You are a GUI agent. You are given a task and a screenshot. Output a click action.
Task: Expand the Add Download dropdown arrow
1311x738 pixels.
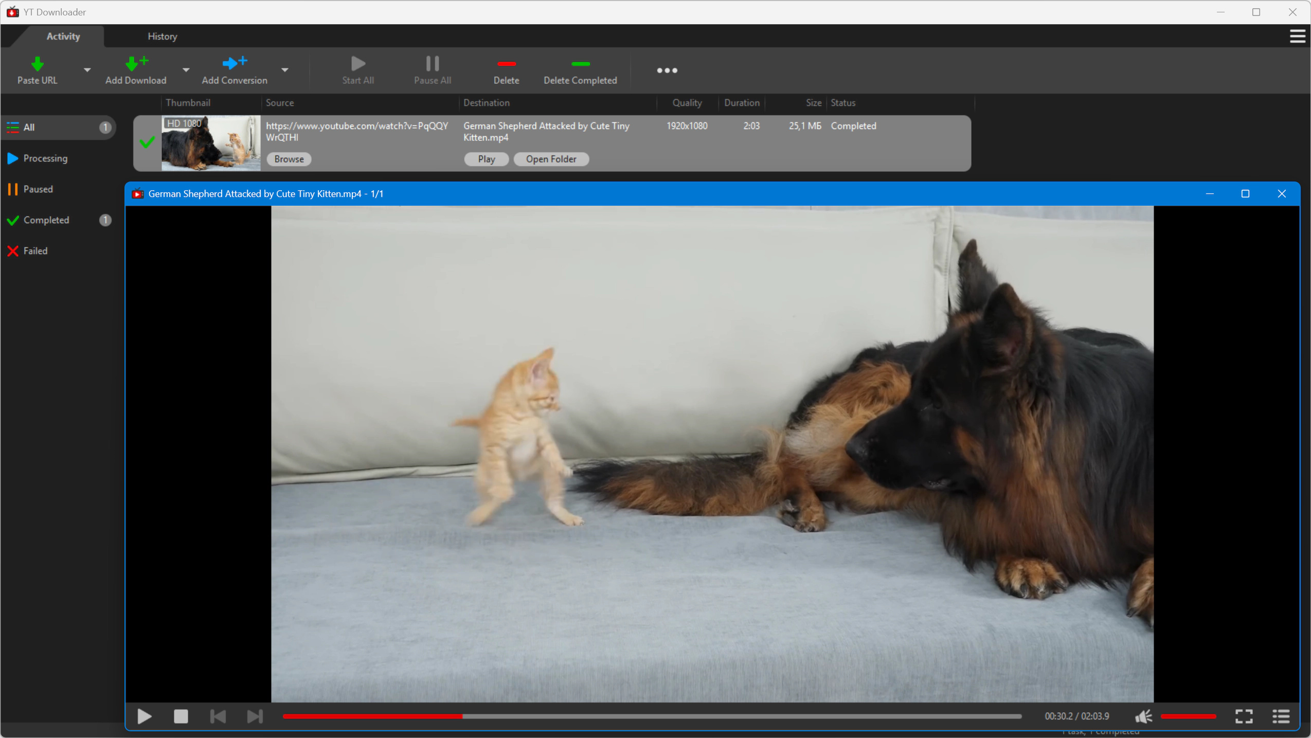[186, 70]
